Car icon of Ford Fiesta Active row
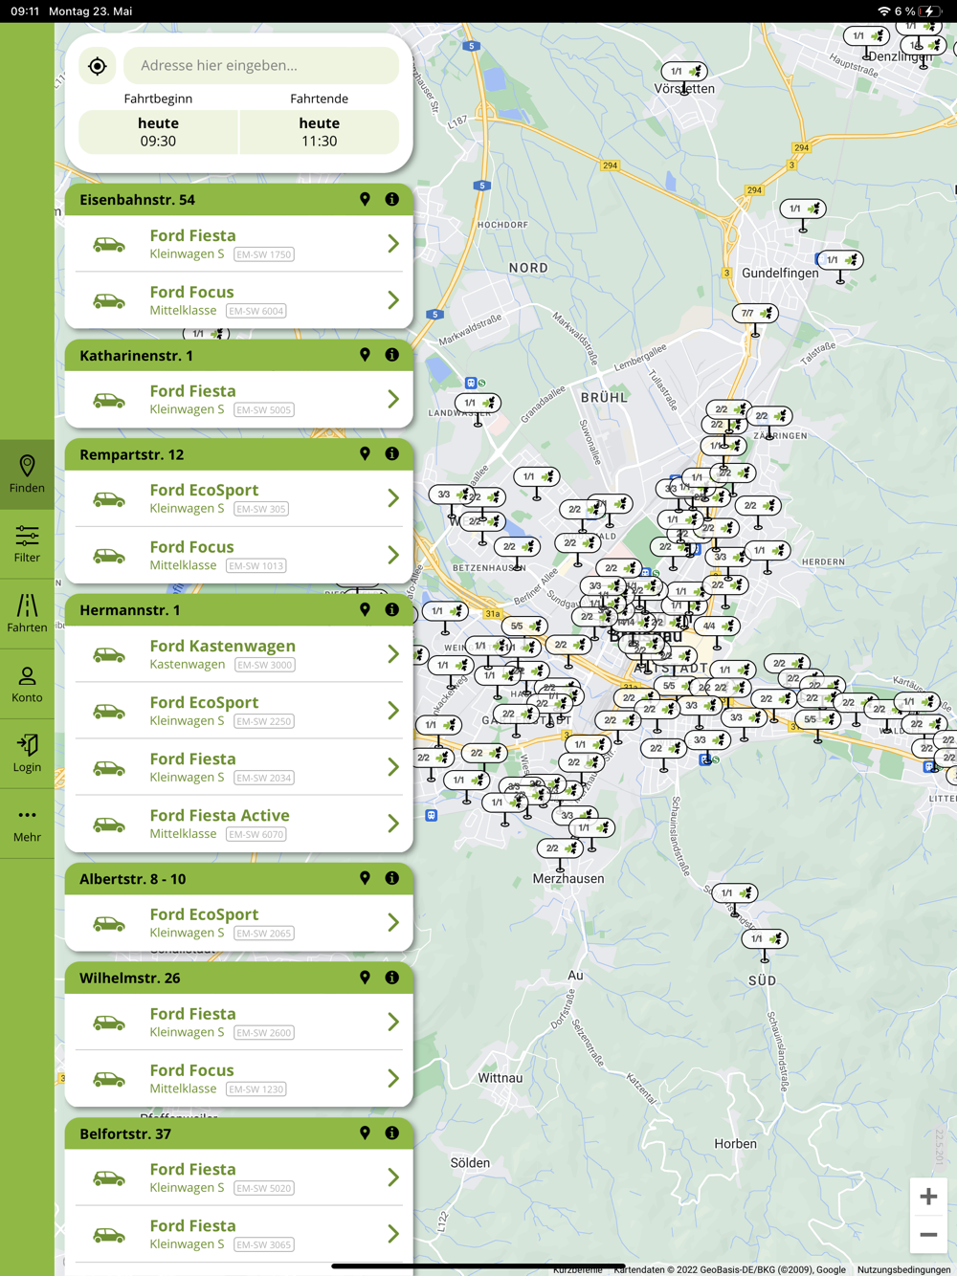957x1276 pixels. (x=109, y=825)
